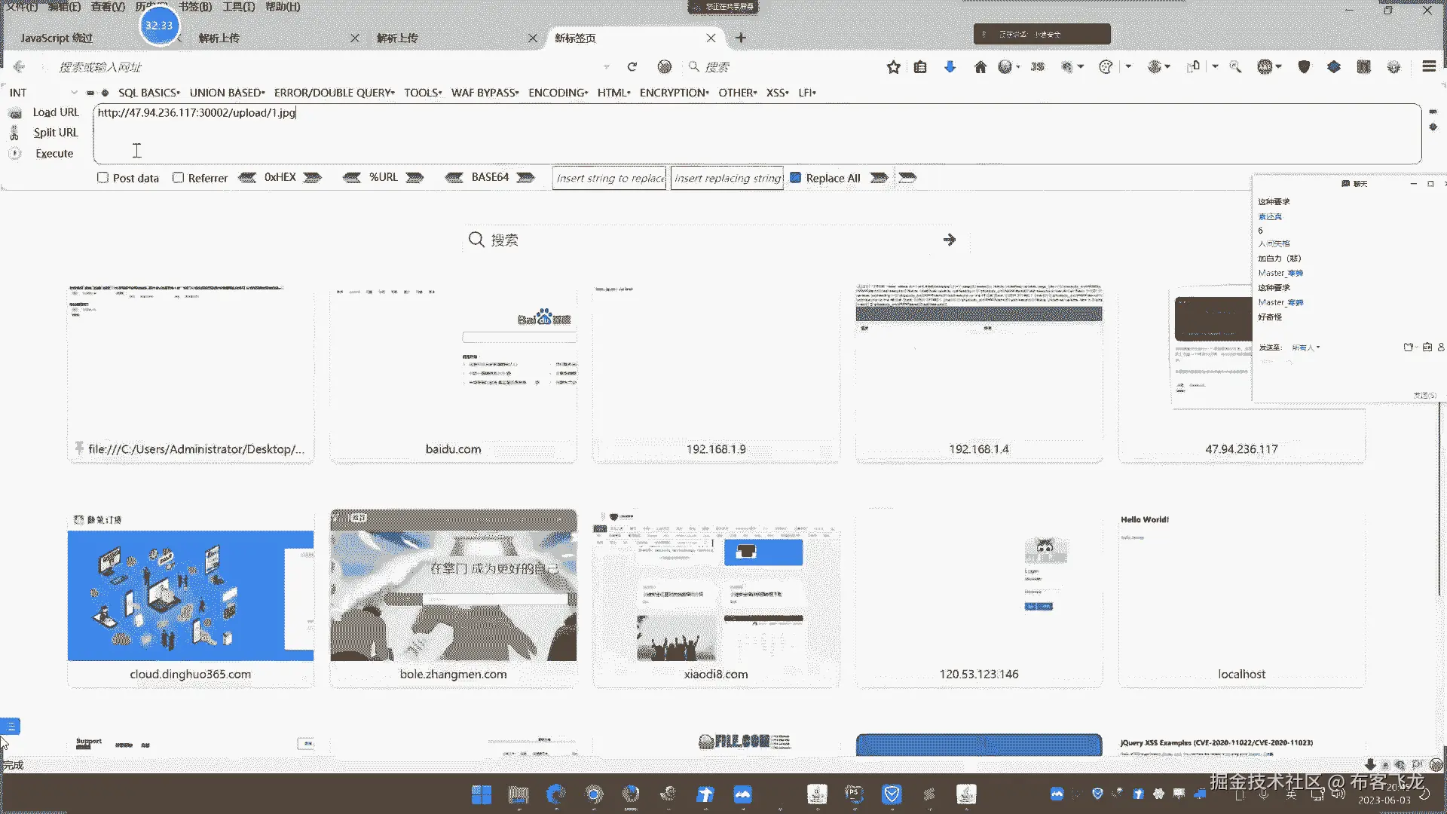Open the downloads arrow icon
1447x814 pixels.
click(950, 67)
